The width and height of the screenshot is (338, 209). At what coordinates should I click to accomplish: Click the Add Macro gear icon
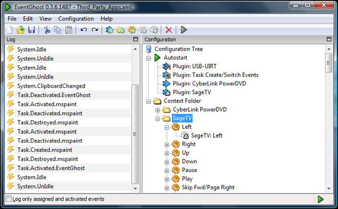(x=132, y=30)
